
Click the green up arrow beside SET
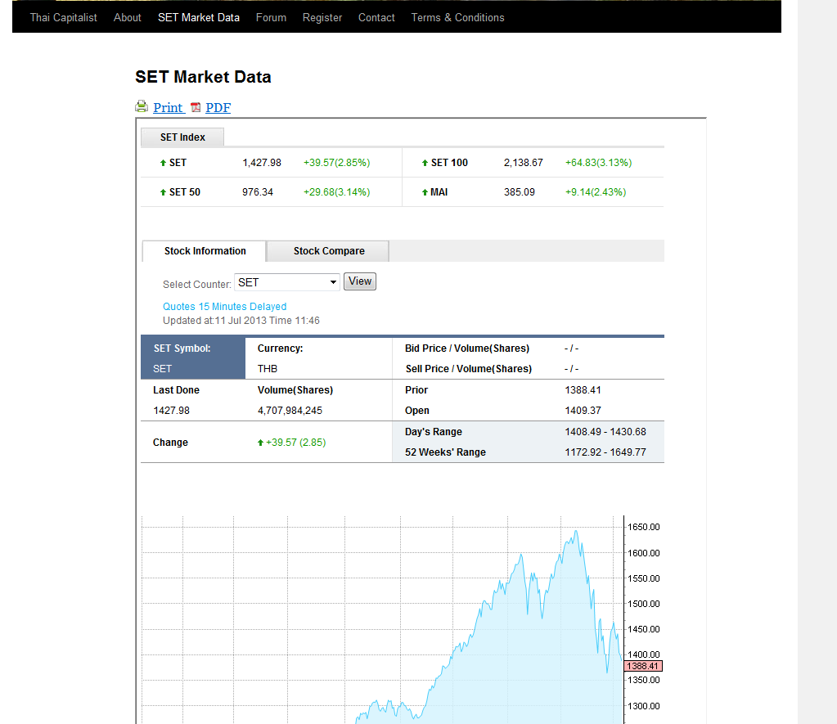click(x=163, y=163)
